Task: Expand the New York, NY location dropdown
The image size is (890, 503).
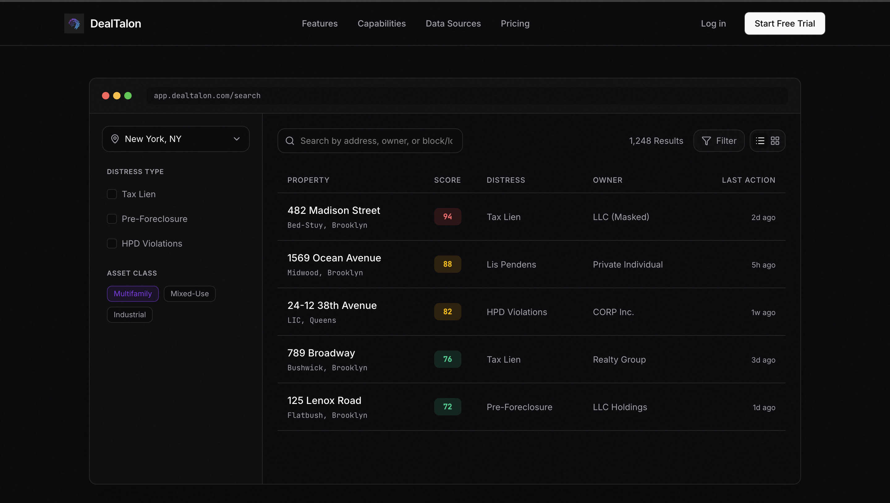Action: (237, 139)
